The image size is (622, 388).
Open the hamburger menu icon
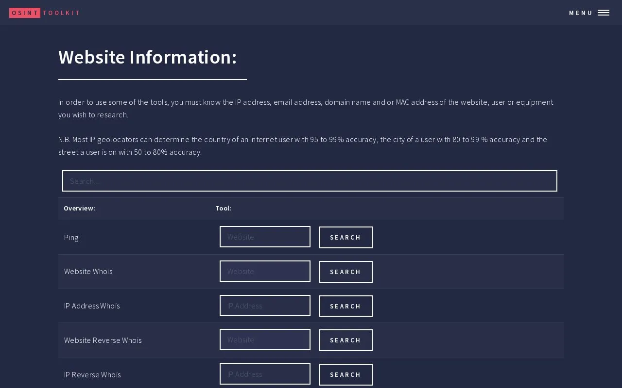(x=604, y=13)
